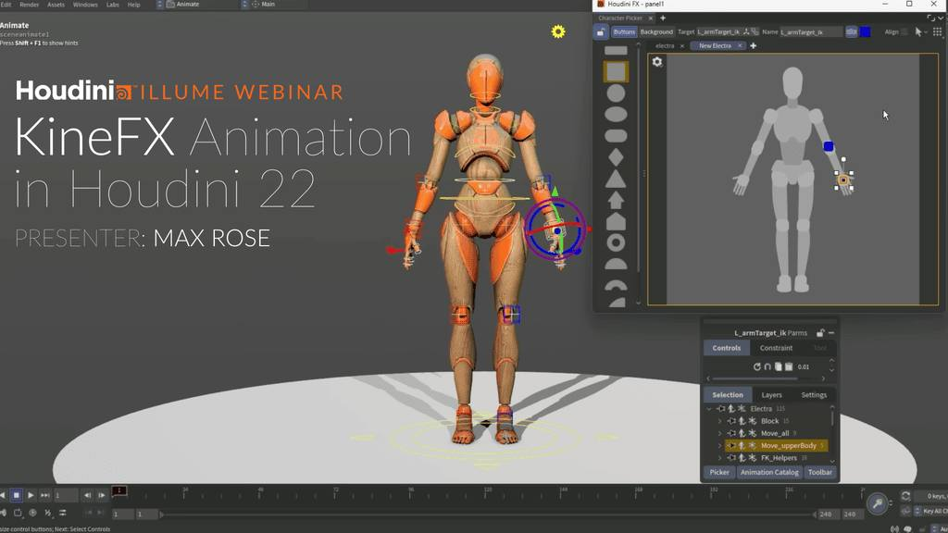The height and width of the screenshot is (533, 948).
Task: Open the Settings tab
Action: point(814,395)
